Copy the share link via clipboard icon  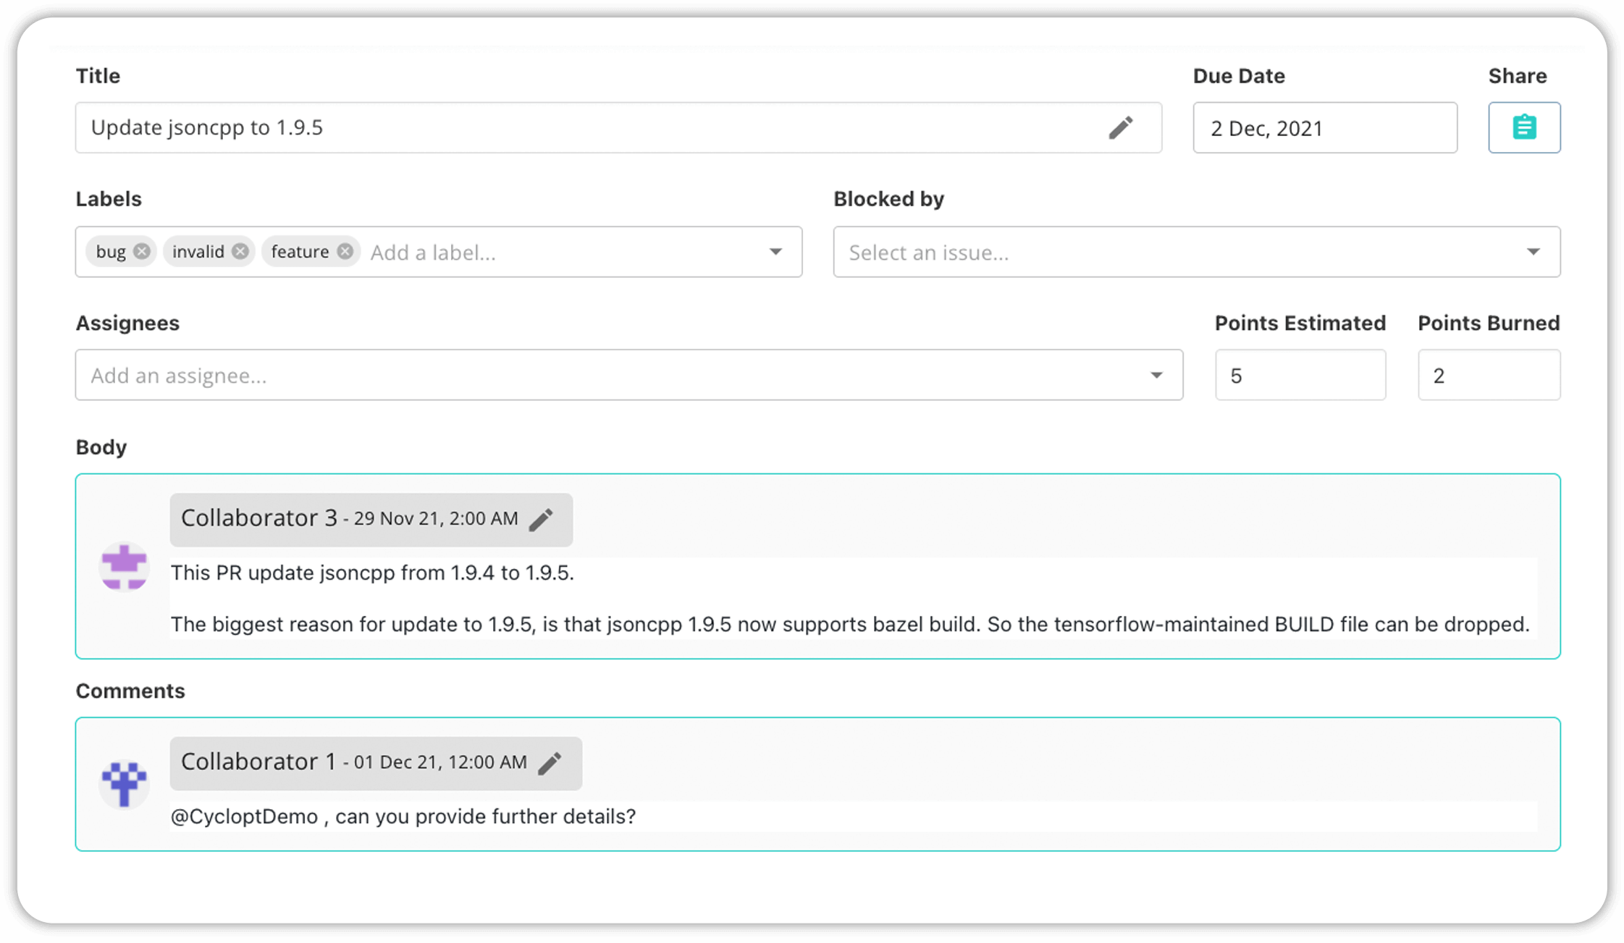(x=1523, y=127)
